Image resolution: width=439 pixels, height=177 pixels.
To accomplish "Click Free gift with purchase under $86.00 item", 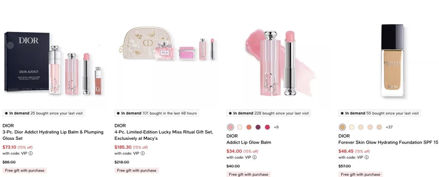I will tap(24, 170).
